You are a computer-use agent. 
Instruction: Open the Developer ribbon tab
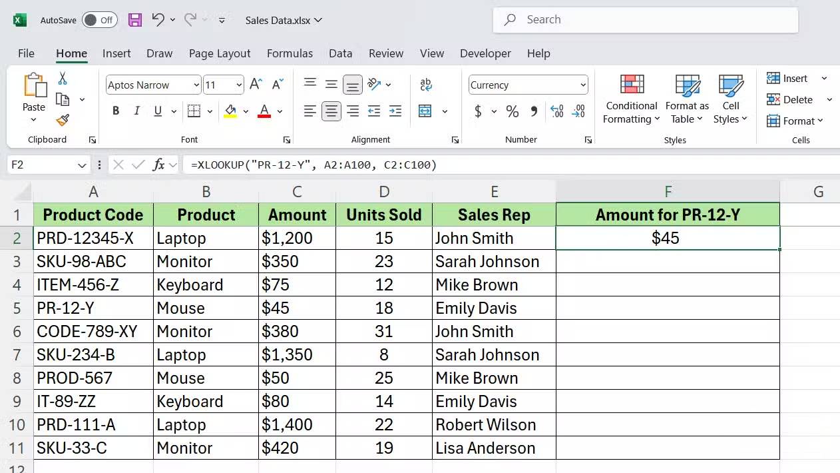tap(485, 53)
